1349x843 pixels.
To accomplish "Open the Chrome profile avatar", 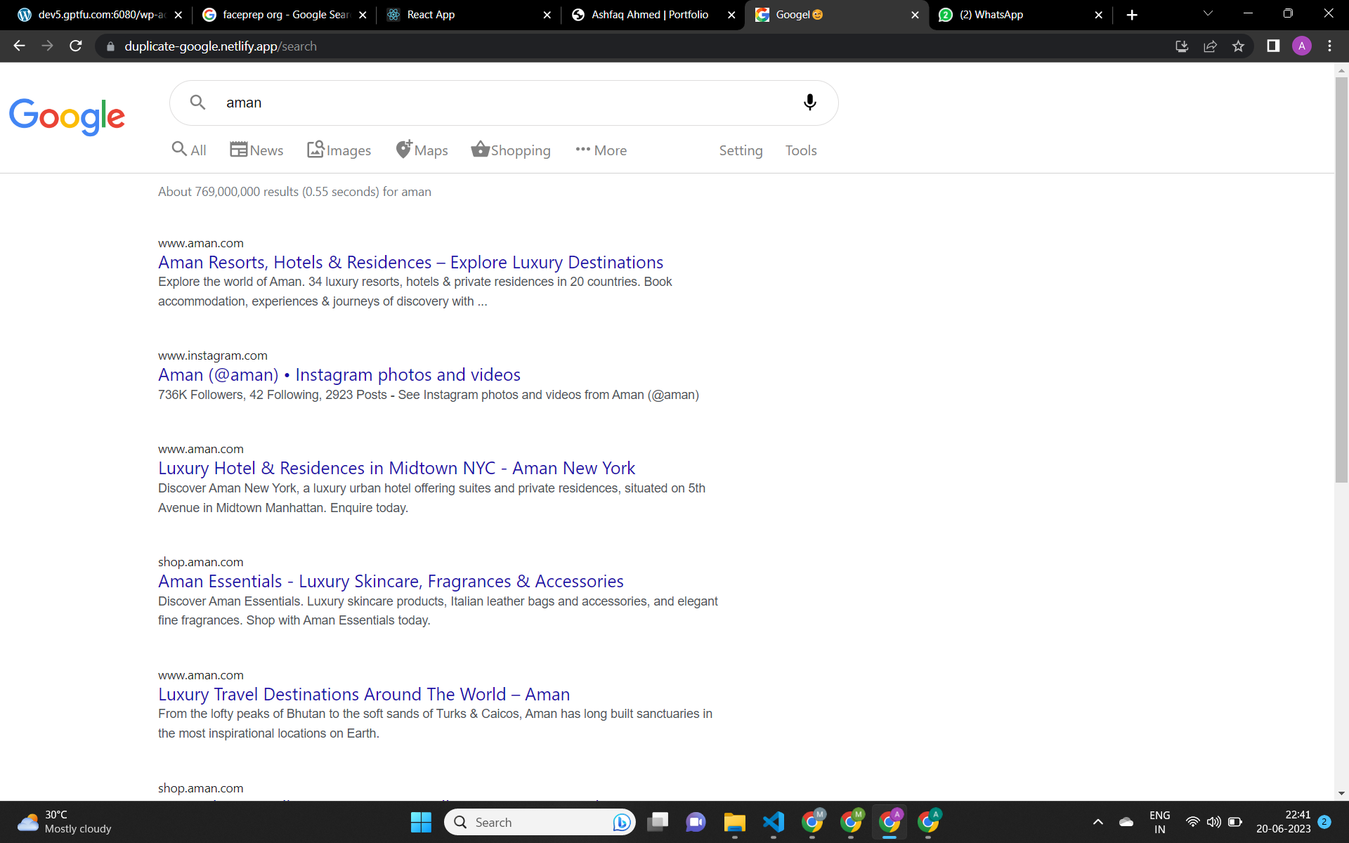I will [1302, 46].
